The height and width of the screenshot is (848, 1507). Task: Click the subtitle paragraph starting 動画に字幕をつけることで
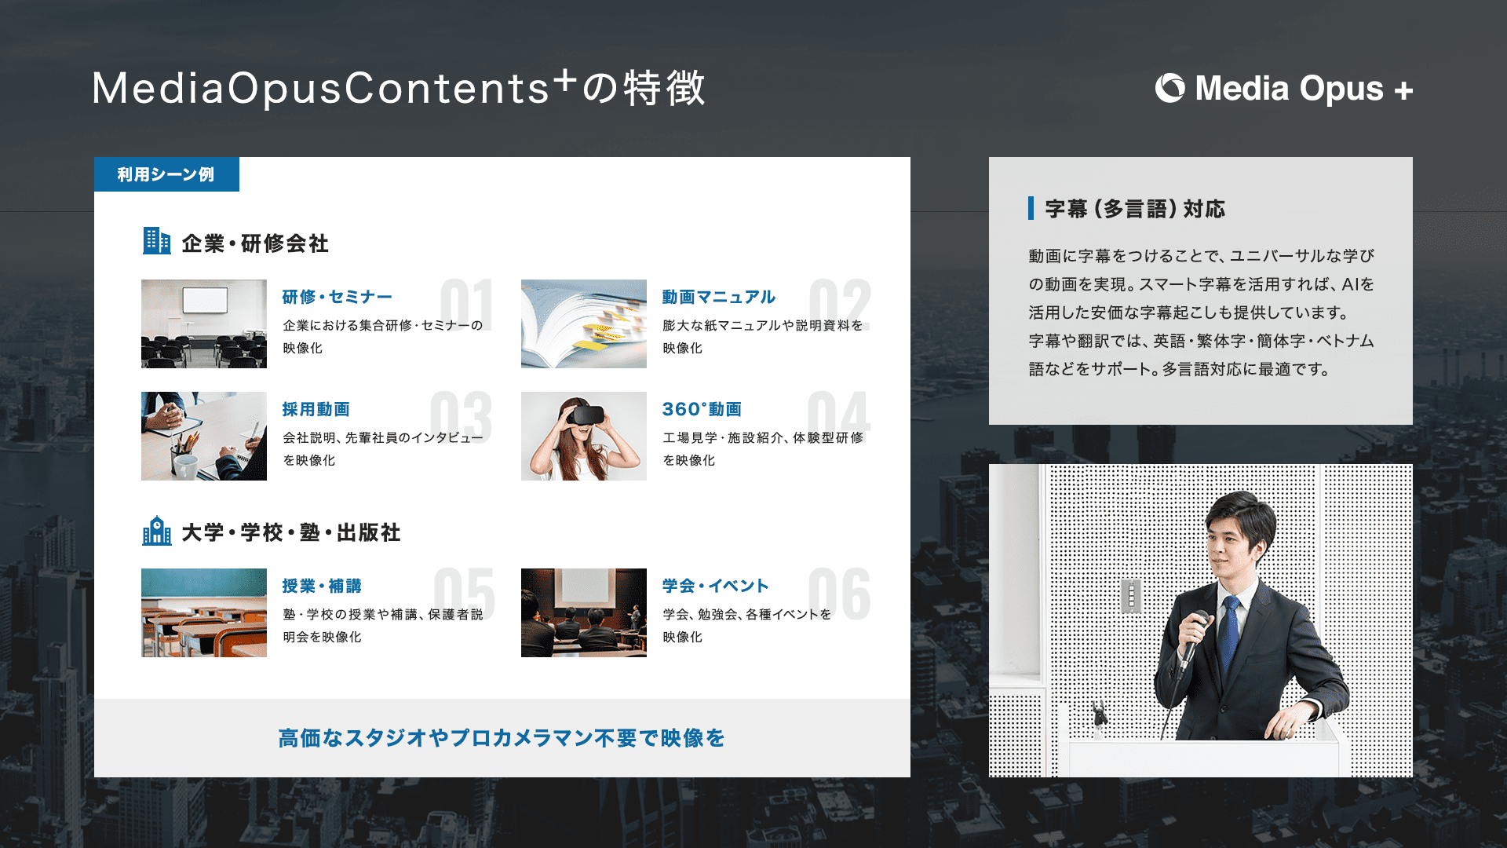click(x=1202, y=313)
